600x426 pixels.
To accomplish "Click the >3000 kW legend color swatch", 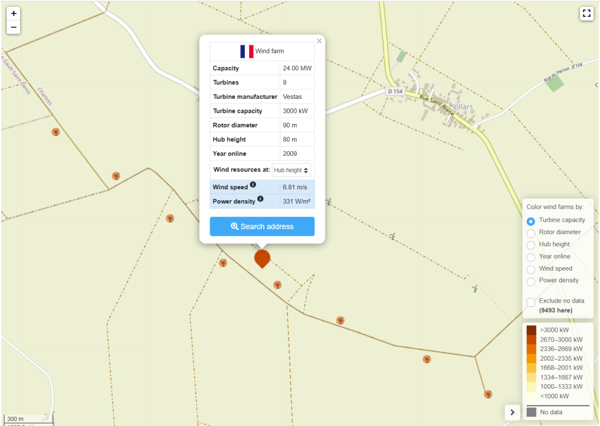I will (x=531, y=330).
